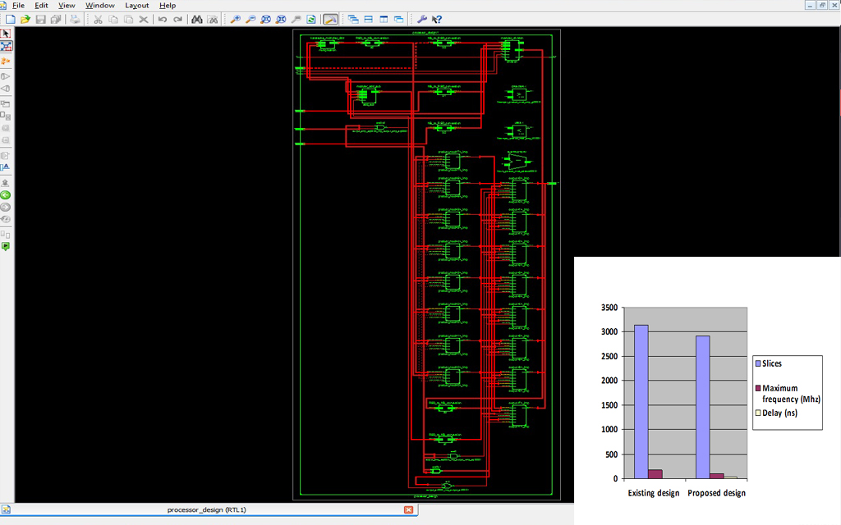
Task: Click the green back arrow in left toolbar
Action: point(6,195)
